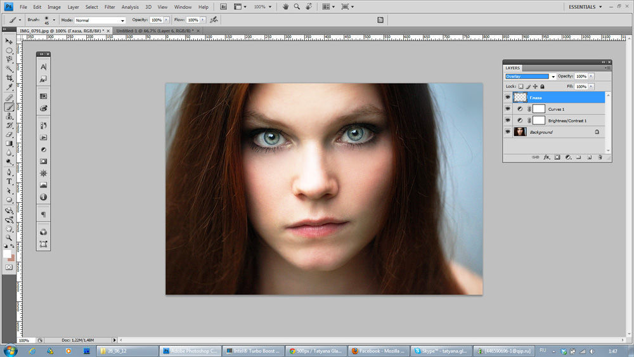Open the Brush preset picker arrow

[54, 20]
